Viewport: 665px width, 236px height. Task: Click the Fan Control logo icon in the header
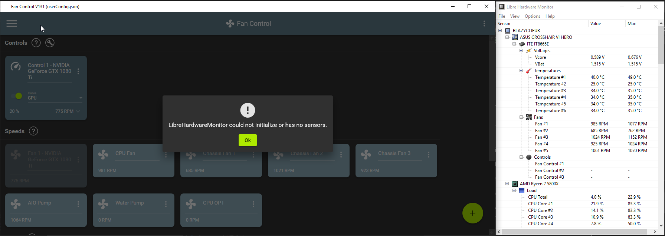pos(230,24)
